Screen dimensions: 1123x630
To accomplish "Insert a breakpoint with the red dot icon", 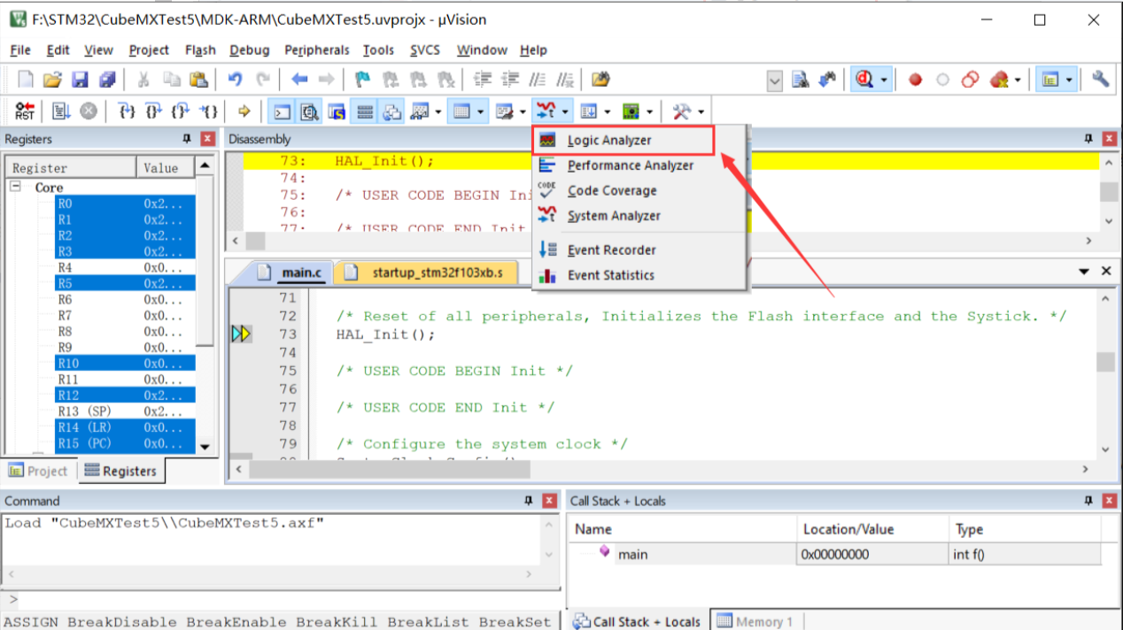I will point(915,80).
